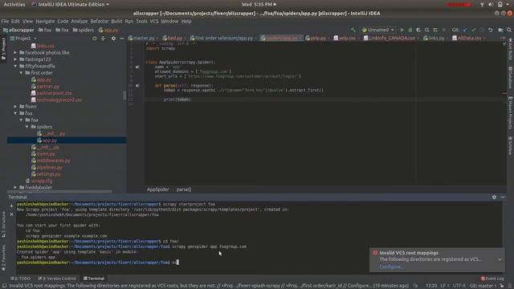Update project with the blue Git checkmark icon
Screen dimensions: 514x289
click(465, 30)
